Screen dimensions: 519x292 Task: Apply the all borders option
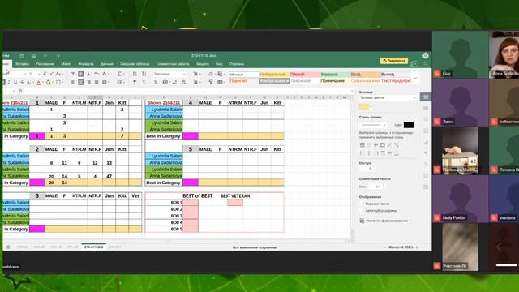click(x=362, y=145)
